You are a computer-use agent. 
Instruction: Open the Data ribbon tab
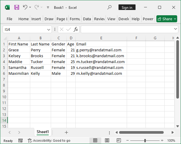(x=87, y=19)
